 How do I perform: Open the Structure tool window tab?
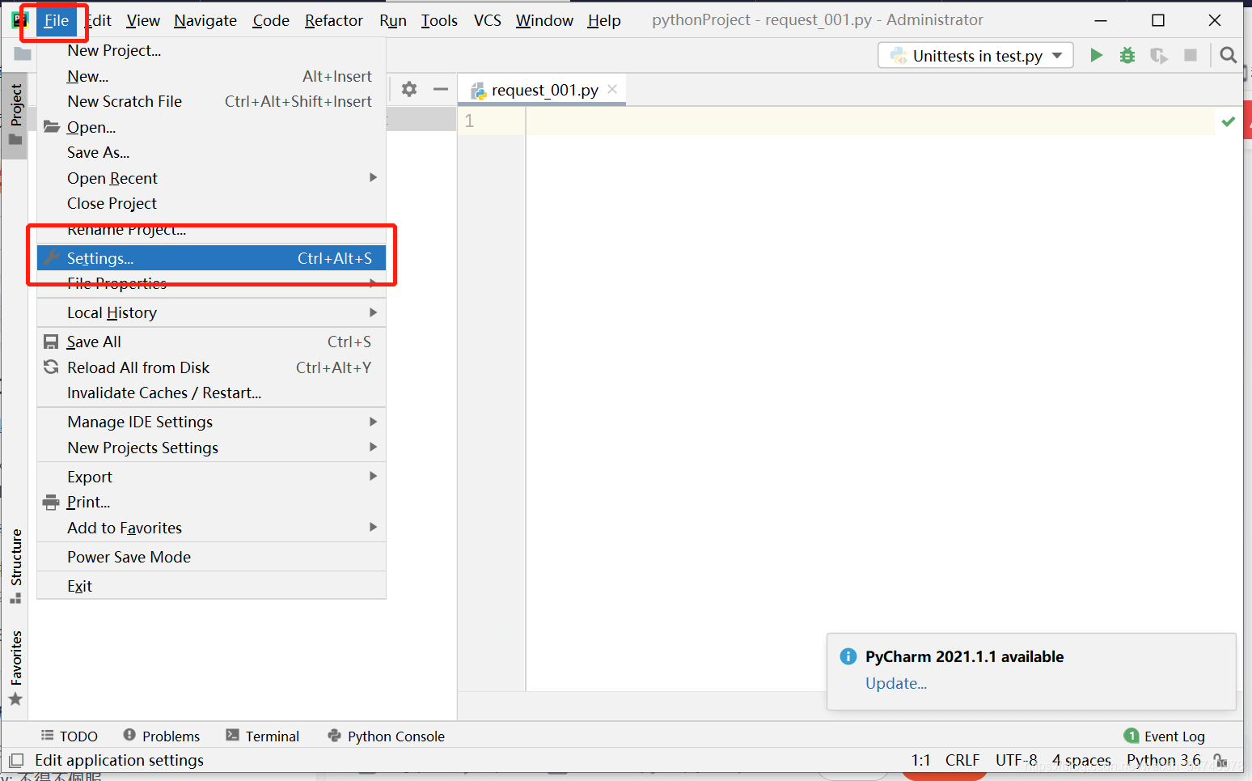click(15, 566)
